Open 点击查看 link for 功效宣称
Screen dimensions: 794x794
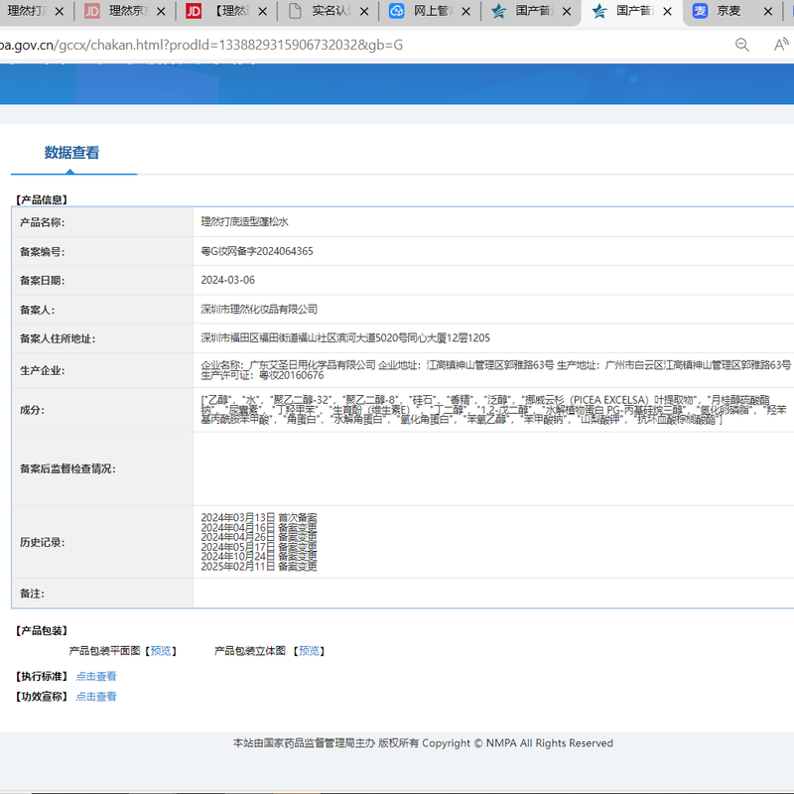tap(96, 697)
